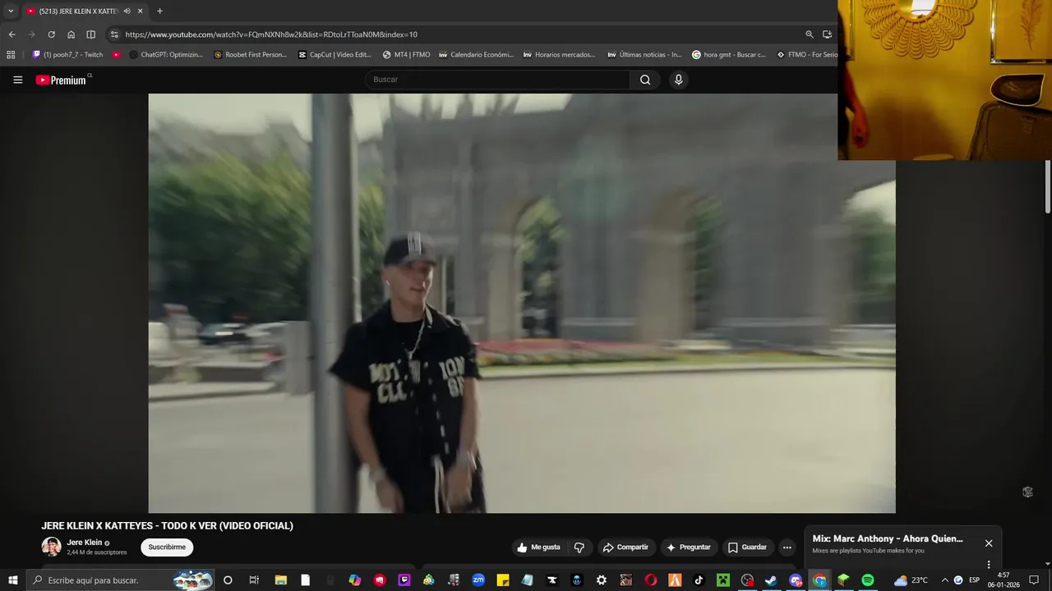This screenshot has height=591, width=1052.
Task: Open a new browser tab
Action: tap(159, 11)
